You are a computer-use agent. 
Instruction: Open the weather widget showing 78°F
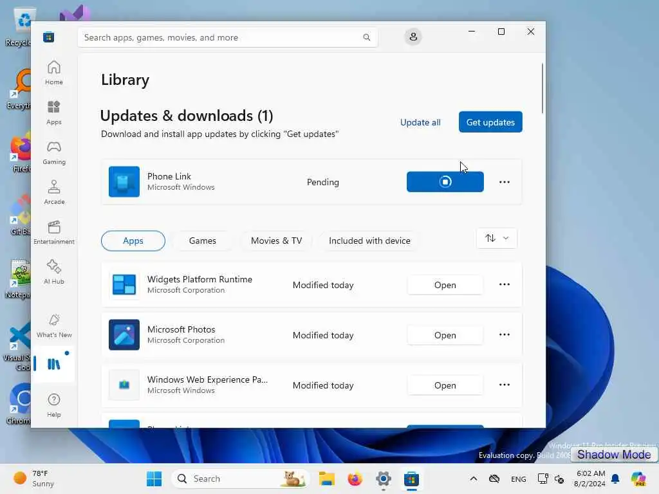pyautogui.click(x=33, y=479)
